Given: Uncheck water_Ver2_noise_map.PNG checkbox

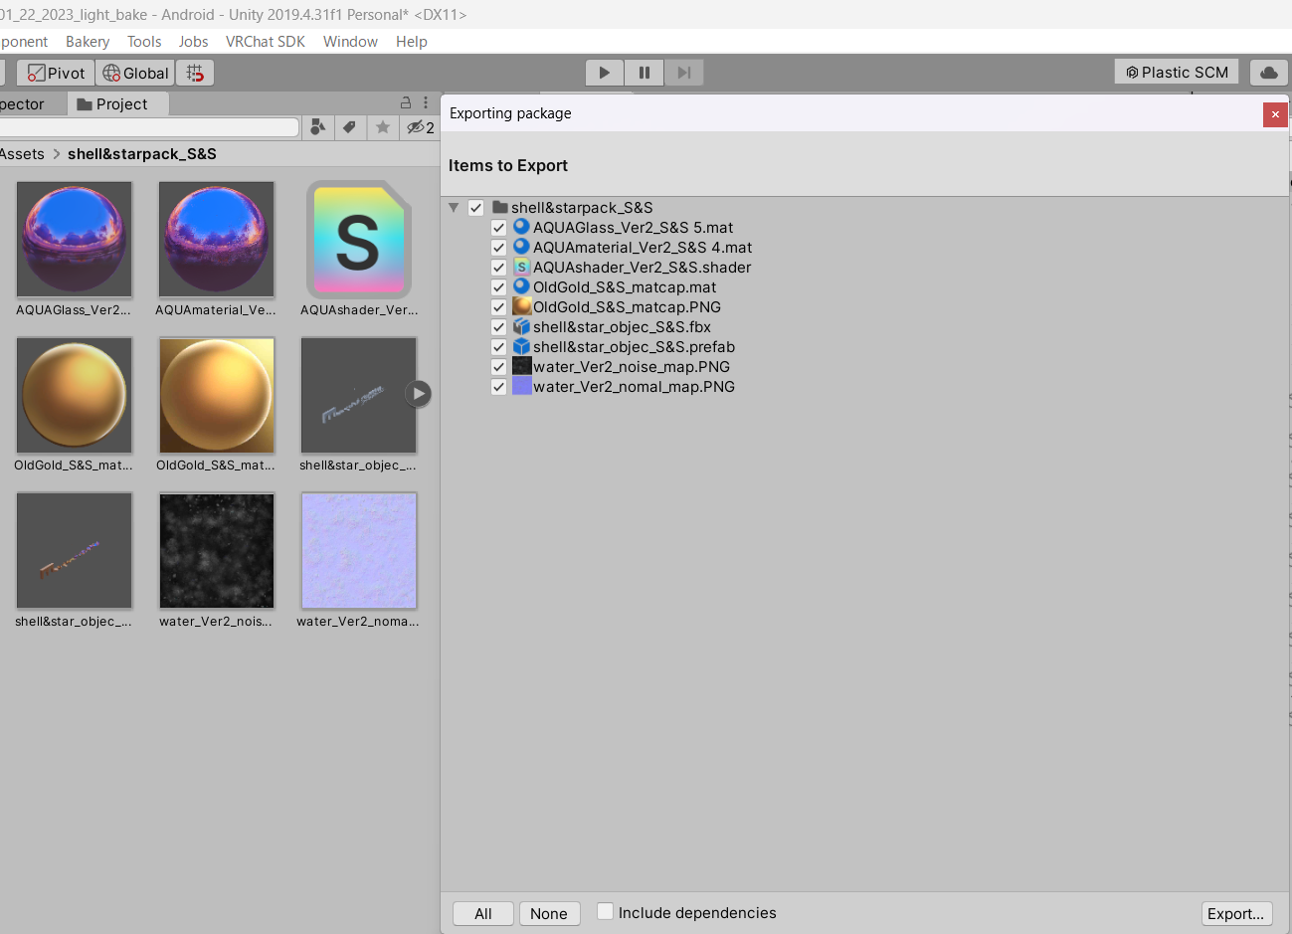Looking at the screenshot, I should (x=499, y=367).
